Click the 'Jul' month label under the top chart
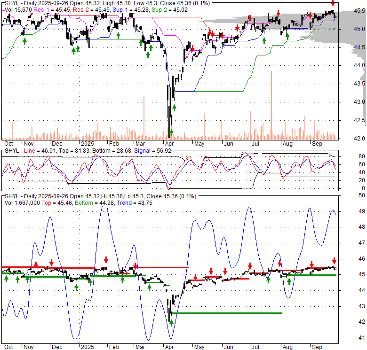367x350 pixels. coord(255,144)
